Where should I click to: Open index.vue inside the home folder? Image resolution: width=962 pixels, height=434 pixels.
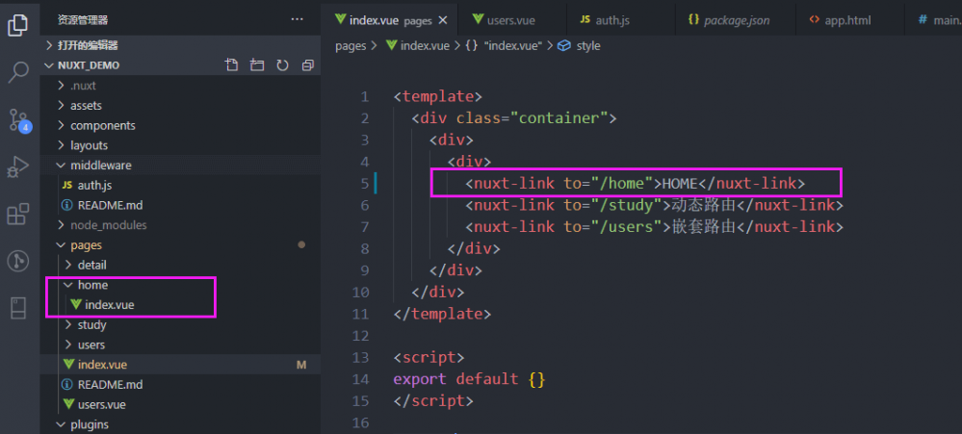tap(180, 305)
